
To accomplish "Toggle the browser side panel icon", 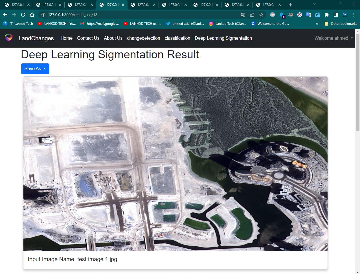I will tap(336, 15).
